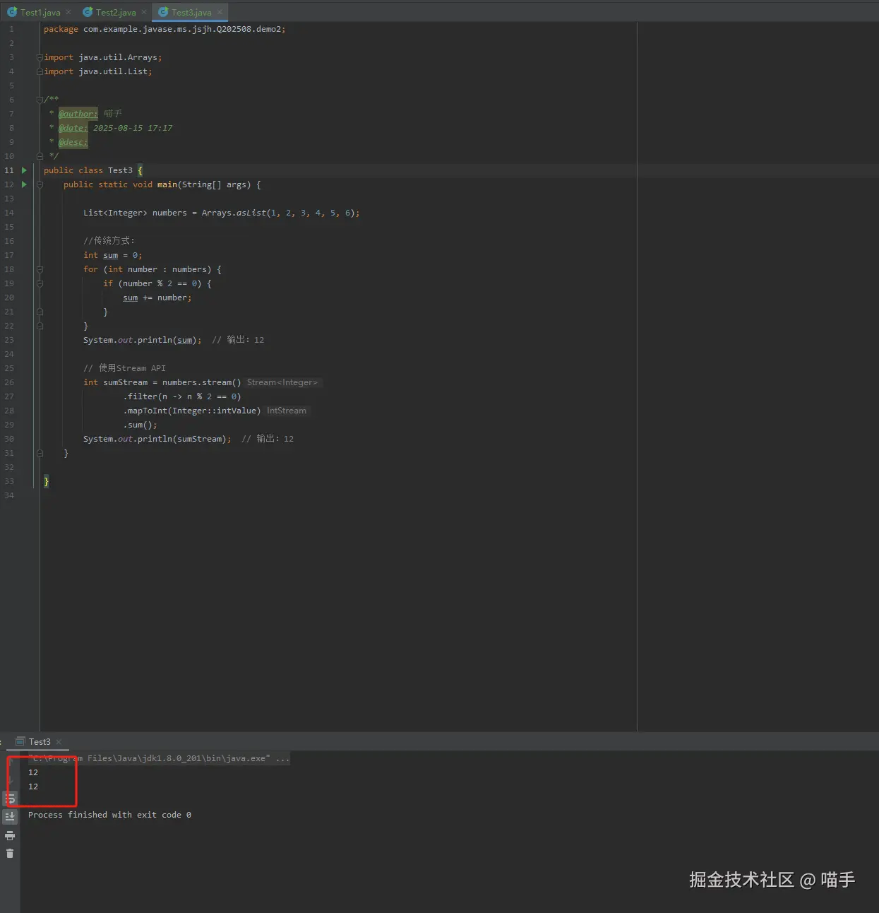Close the Test1.java tab

coord(68,12)
